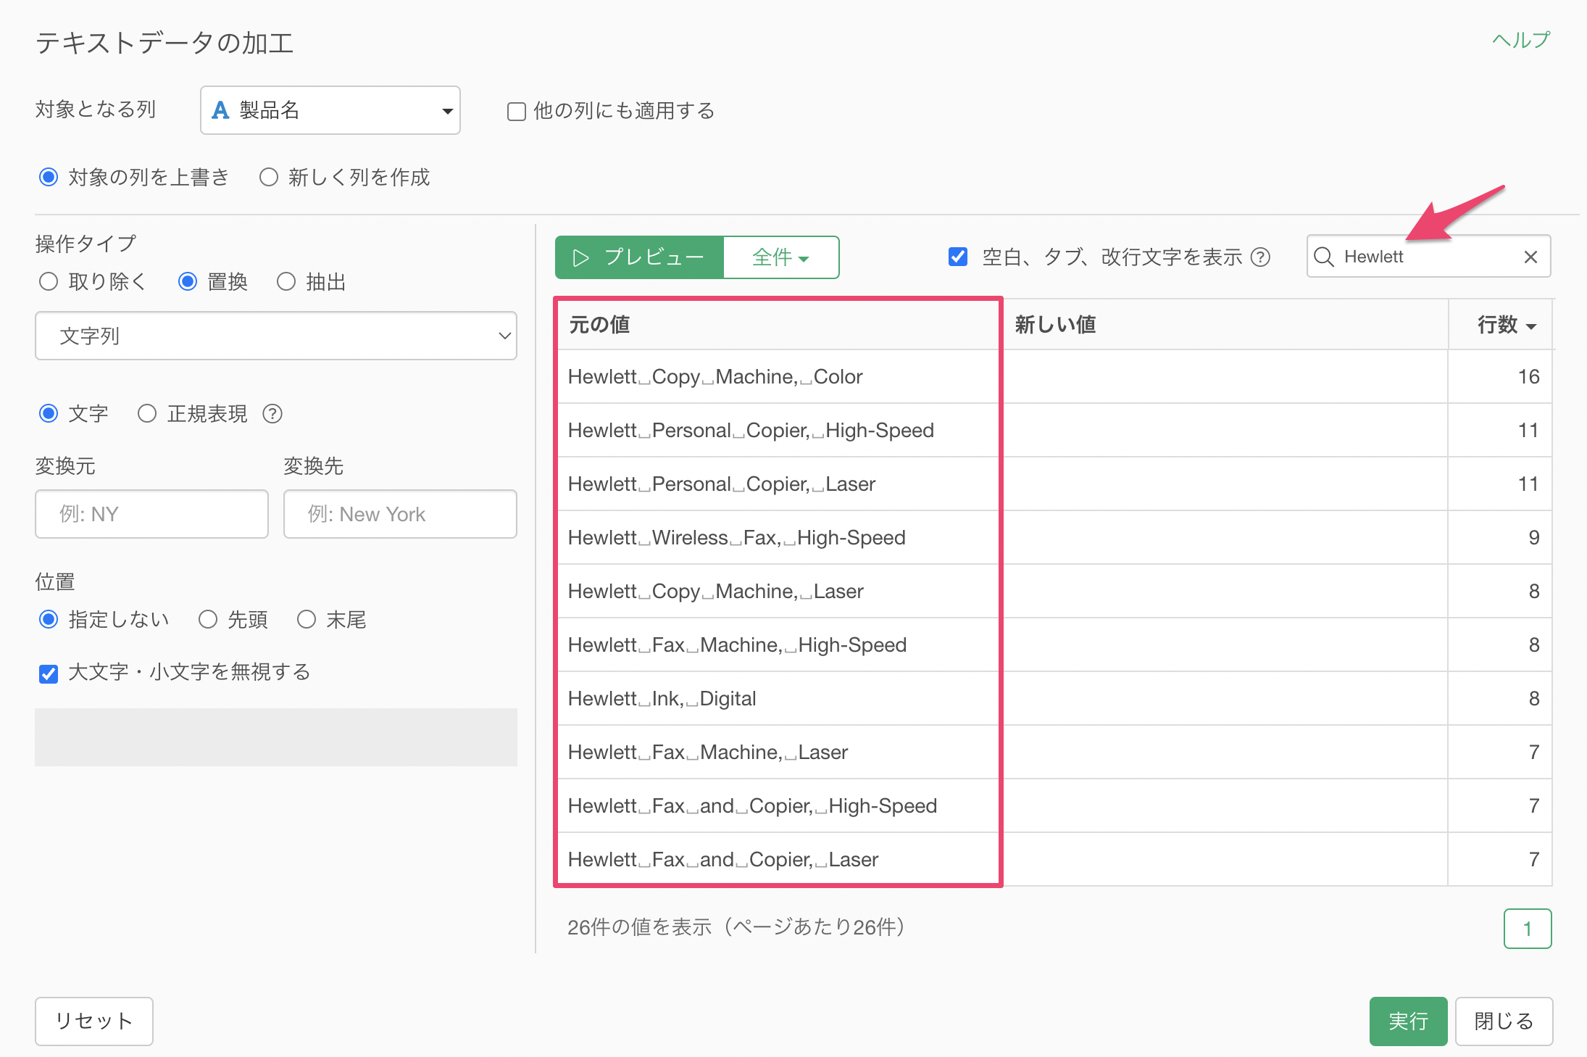Select the 文字 matching option

49,414
